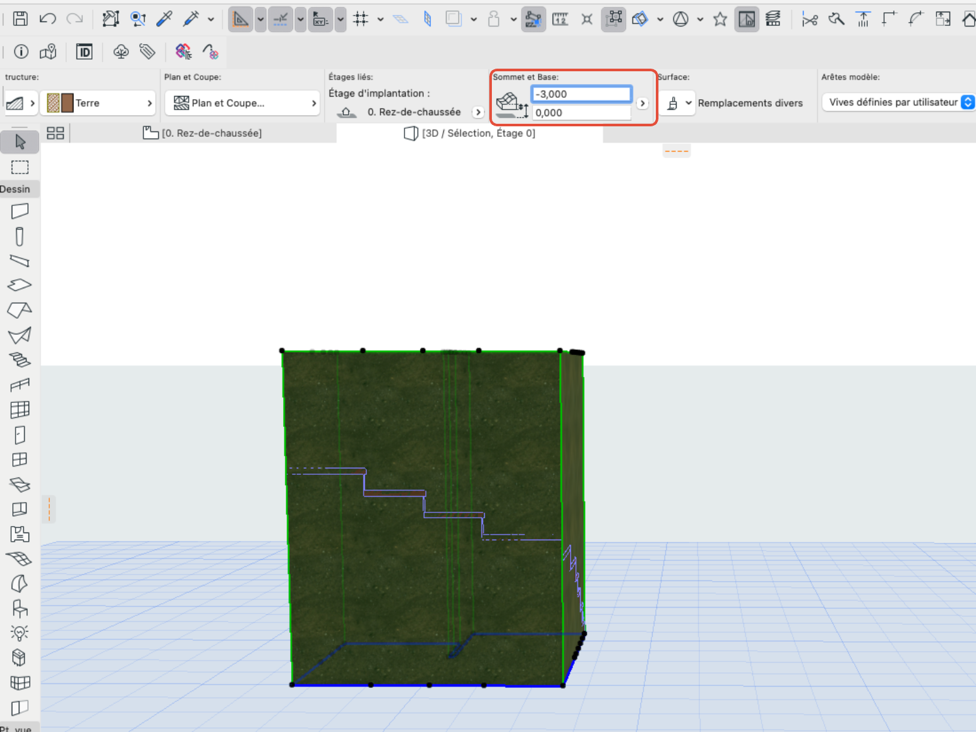Screen dimensions: 976x732
Task: Click the top elevation field showing -3,000
Action: pos(581,94)
